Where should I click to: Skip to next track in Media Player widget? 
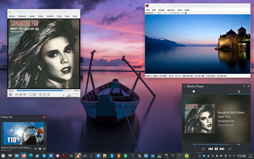coord(222,149)
